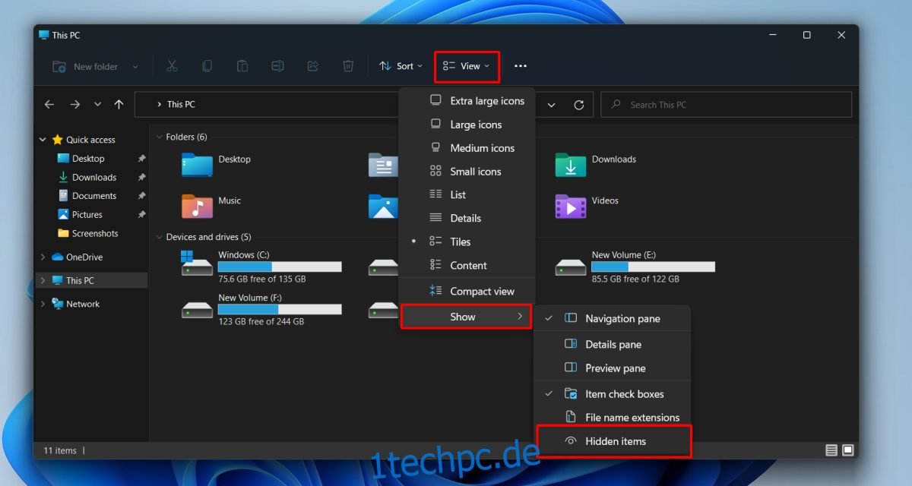Click New Volume (E:) capacity bar
912x486 pixels.
click(x=654, y=267)
